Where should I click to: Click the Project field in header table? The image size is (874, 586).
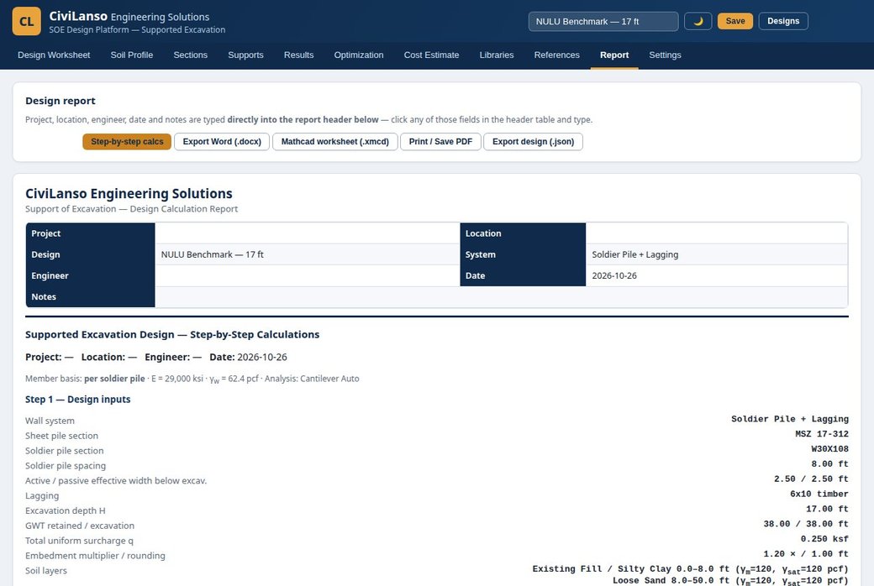pyautogui.click(x=307, y=233)
